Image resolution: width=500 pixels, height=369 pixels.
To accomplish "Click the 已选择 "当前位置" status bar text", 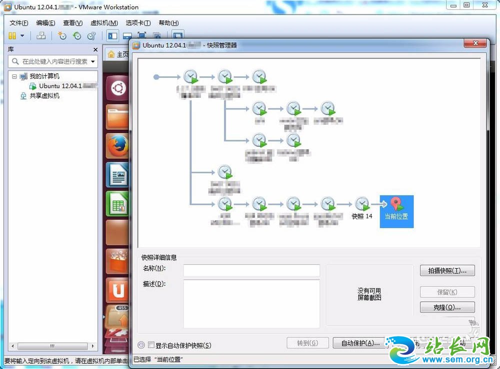I will pyautogui.click(x=158, y=360).
